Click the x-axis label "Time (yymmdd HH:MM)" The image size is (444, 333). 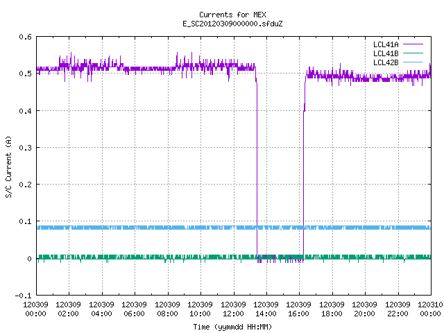232,327
